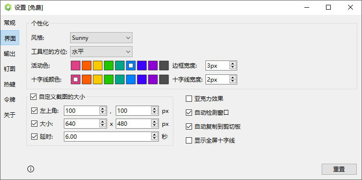362x180 pixels.
Task: Open the 常规 settings tab
Action: [x=10, y=23]
